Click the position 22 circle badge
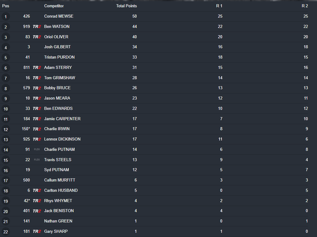 pyautogui.click(x=6, y=232)
